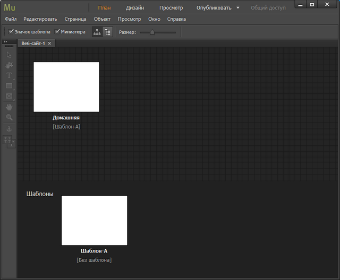Select the Zoom magnifier tool
Image resolution: width=340 pixels, height=280 pixels.
[x=8, y=117]
